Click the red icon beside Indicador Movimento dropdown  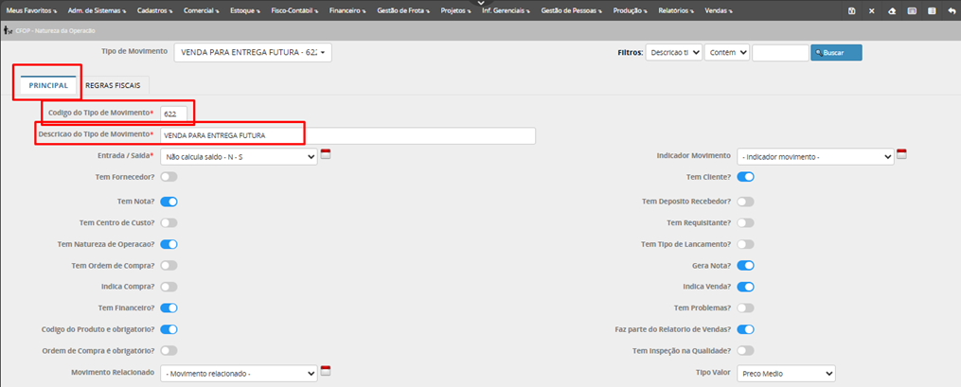[x=902, y=154]
